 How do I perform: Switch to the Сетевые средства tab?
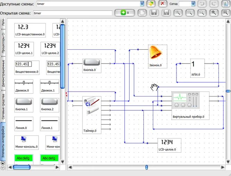pyautogui.click(x=3, y=107)
